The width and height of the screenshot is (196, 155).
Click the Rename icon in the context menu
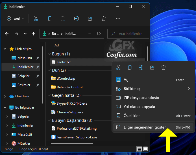(141, 68)
